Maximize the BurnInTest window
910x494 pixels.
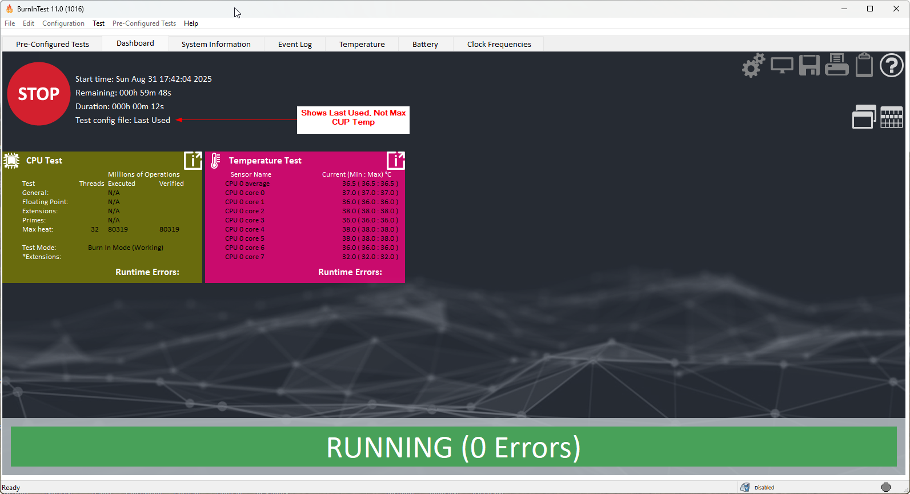[x=870, y=9]
